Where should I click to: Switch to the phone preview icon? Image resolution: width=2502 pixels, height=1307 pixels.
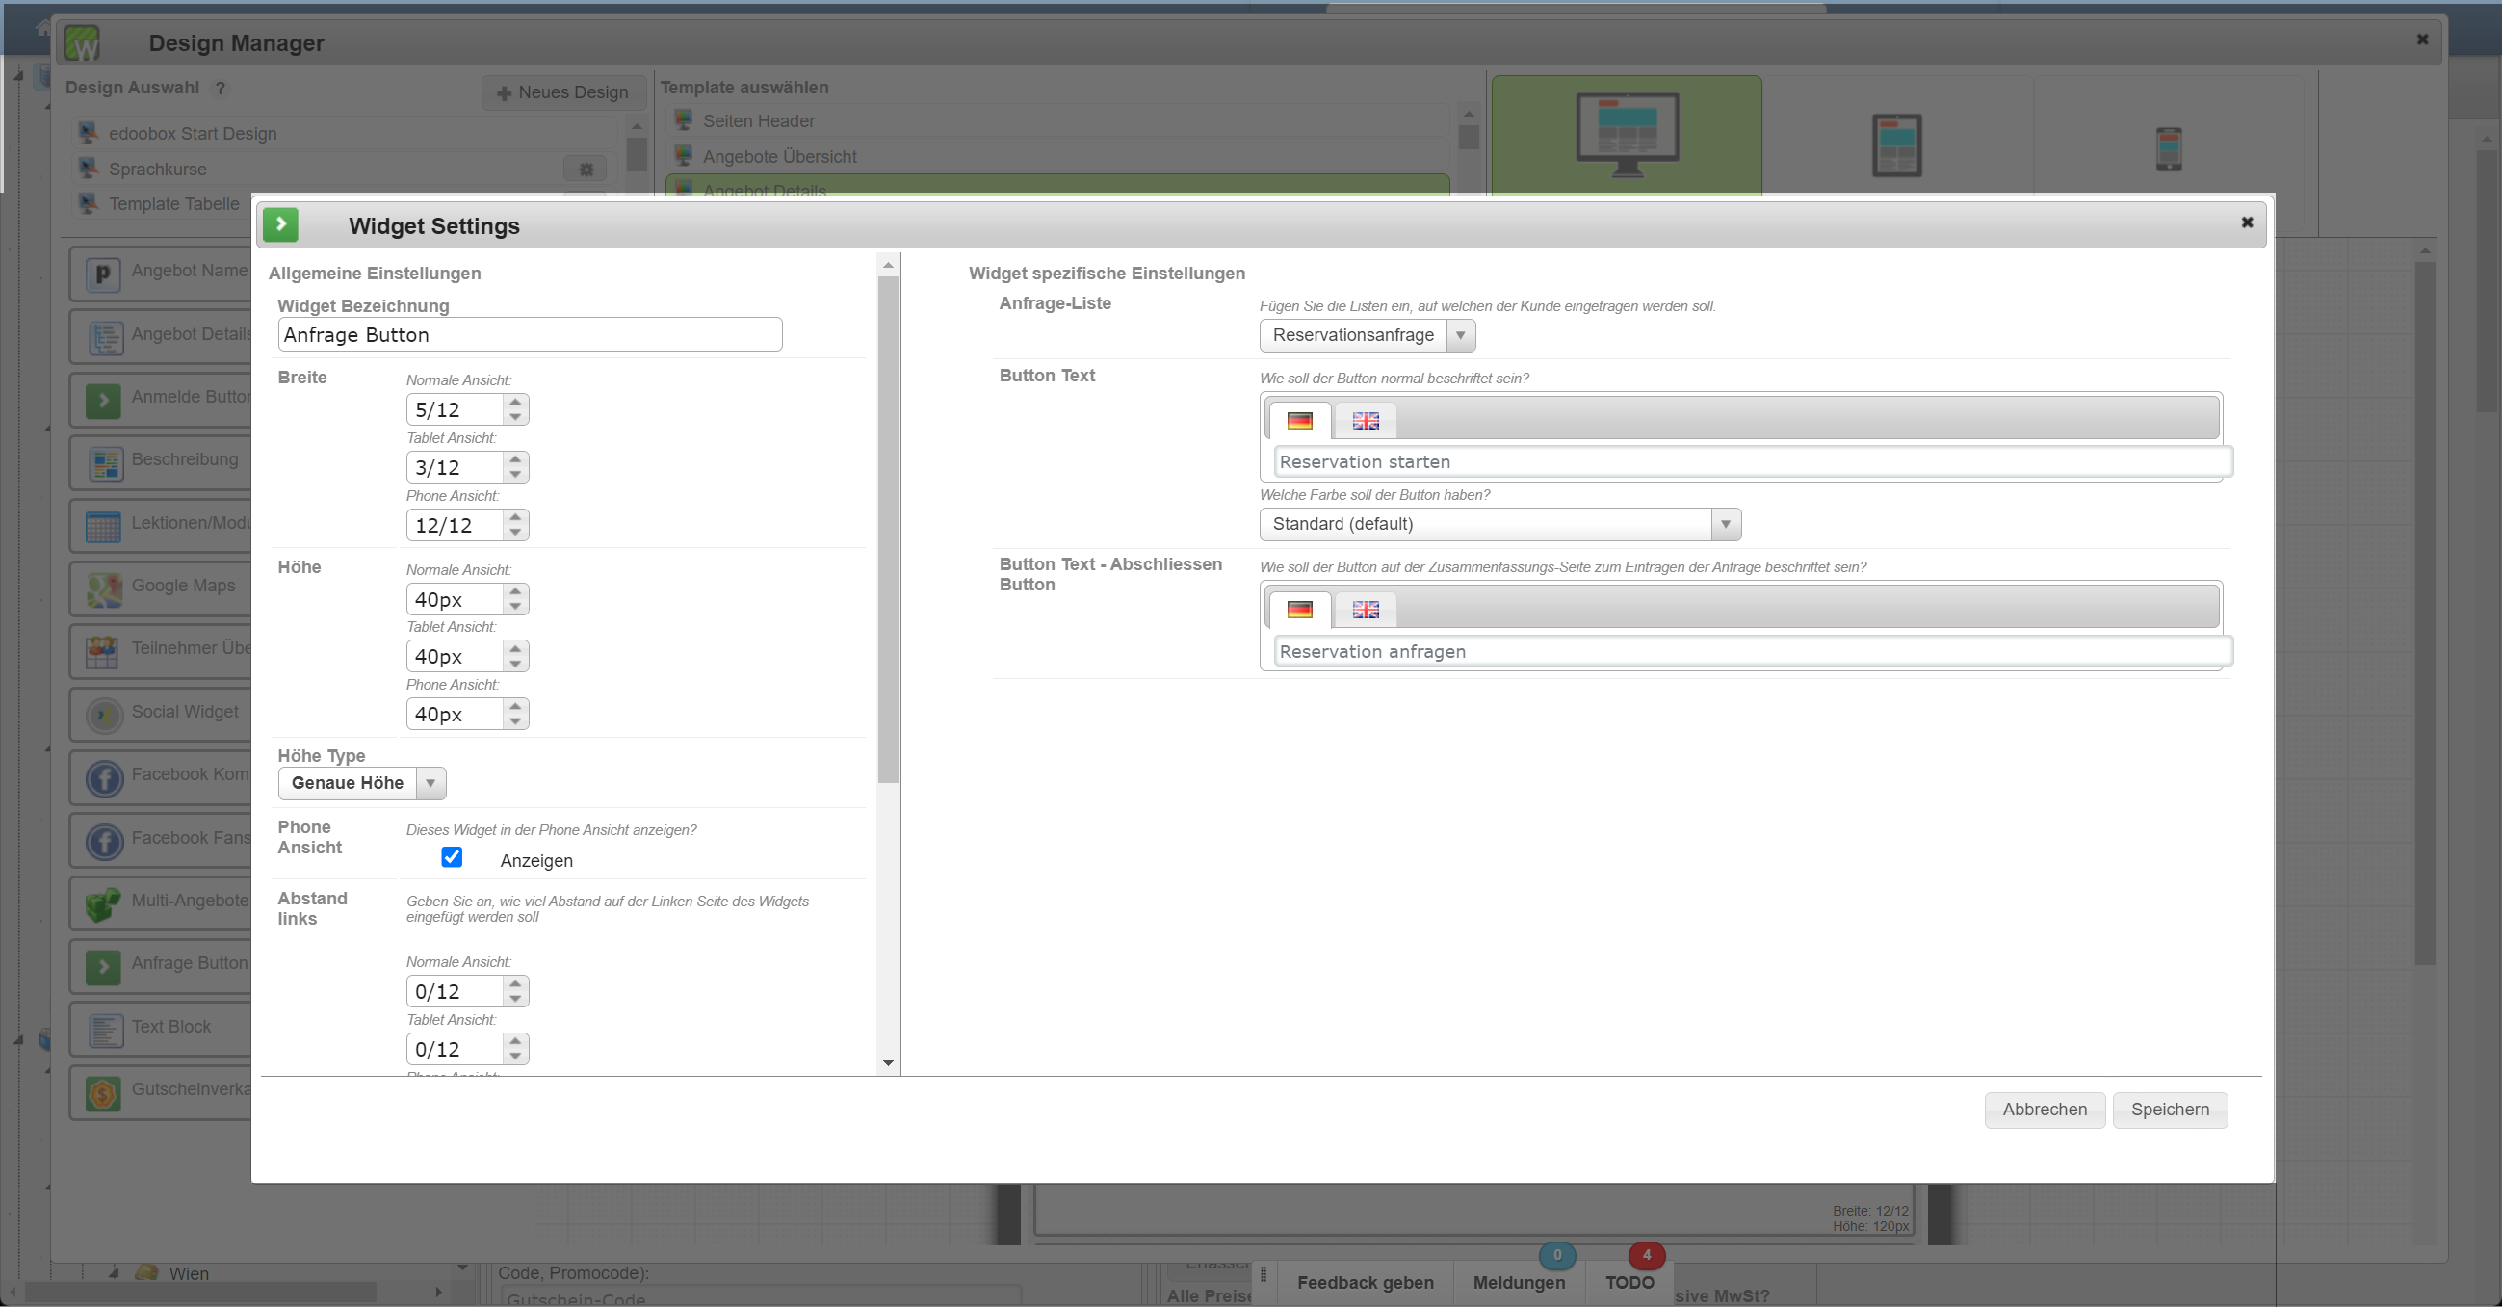2168,149
